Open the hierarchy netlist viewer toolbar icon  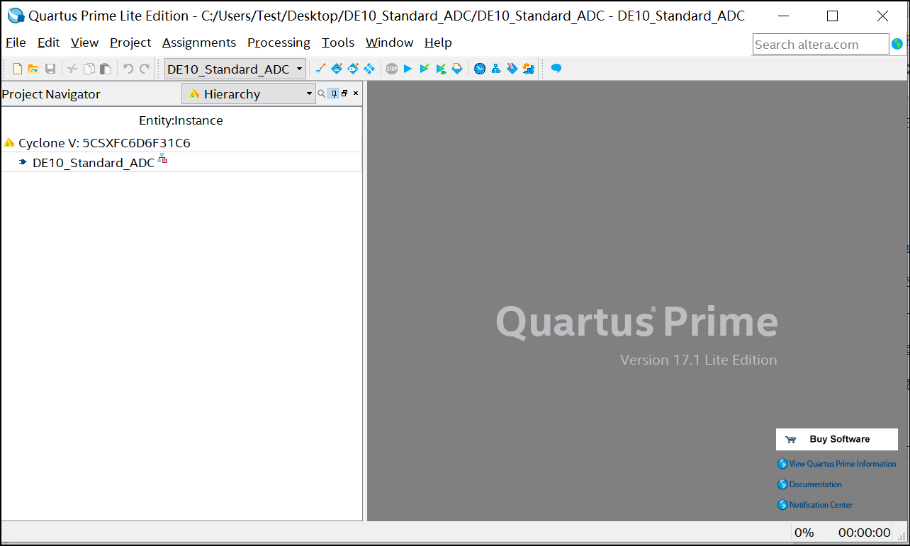point(496,69)
